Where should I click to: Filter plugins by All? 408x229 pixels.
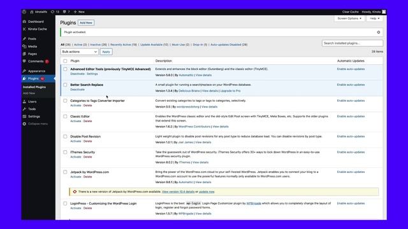point(66,45)
